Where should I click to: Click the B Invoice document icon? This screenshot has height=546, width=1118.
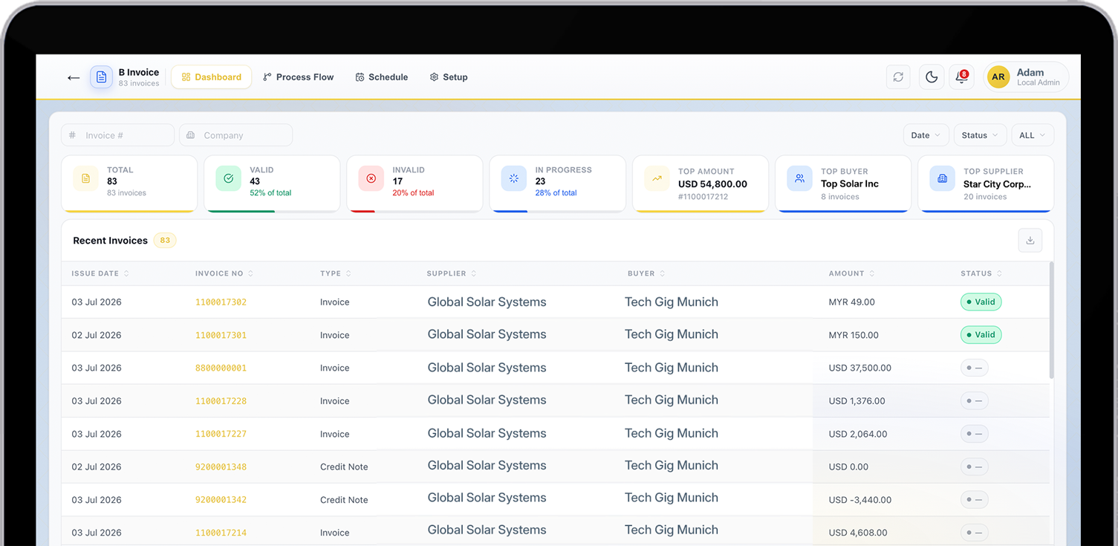[102, 77]
